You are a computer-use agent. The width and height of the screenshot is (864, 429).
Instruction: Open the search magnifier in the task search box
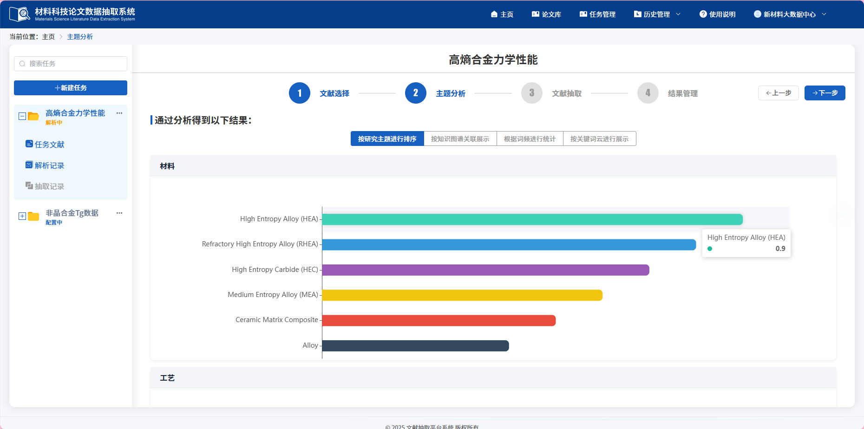[x=22, y=64]
